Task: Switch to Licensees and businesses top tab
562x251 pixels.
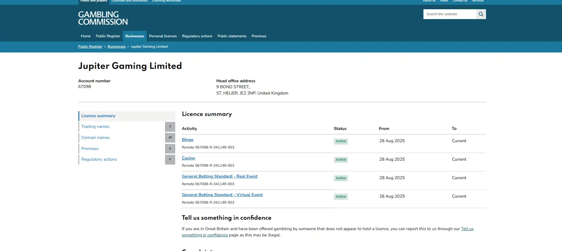Action: pyautogui.click(x=130, y=1)
